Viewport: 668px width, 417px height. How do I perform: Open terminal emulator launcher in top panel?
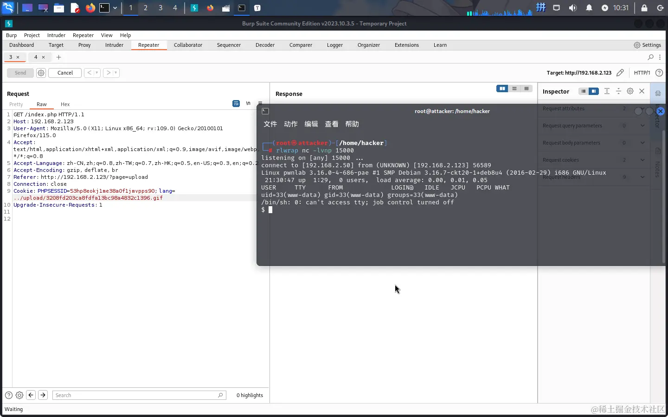[104, 8]
